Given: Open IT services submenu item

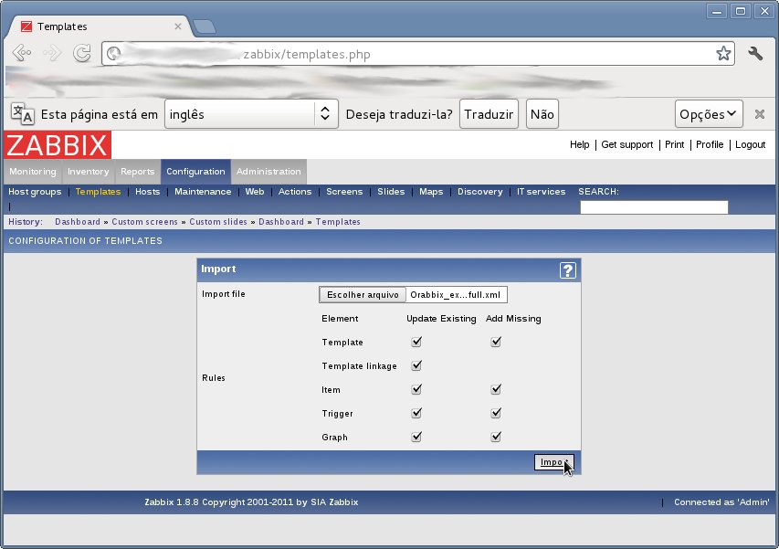Looking at the screenshot, I should point(541,192).
